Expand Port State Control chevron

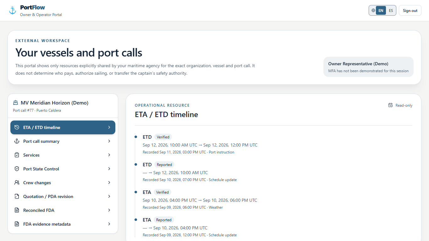[x=109, y=169]
